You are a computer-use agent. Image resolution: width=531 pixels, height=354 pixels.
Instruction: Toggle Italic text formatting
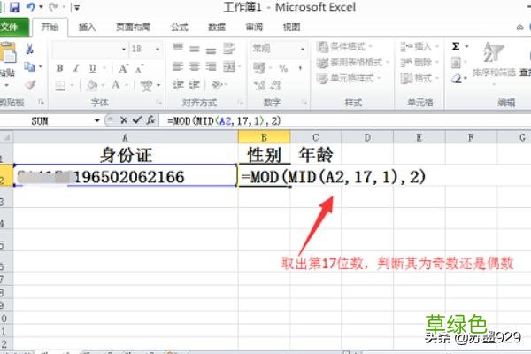tap(74, 68)
